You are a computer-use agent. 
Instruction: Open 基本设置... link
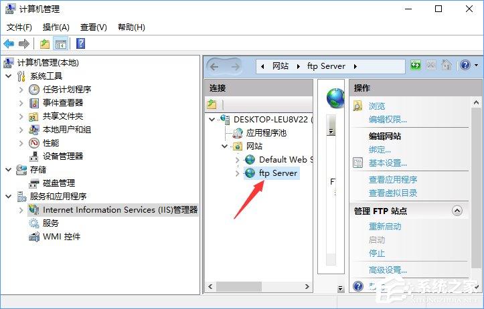click(388, 163)
